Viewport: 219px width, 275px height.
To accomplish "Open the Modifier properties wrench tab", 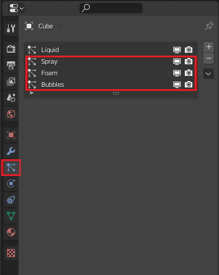I will (x=11, y=151).
